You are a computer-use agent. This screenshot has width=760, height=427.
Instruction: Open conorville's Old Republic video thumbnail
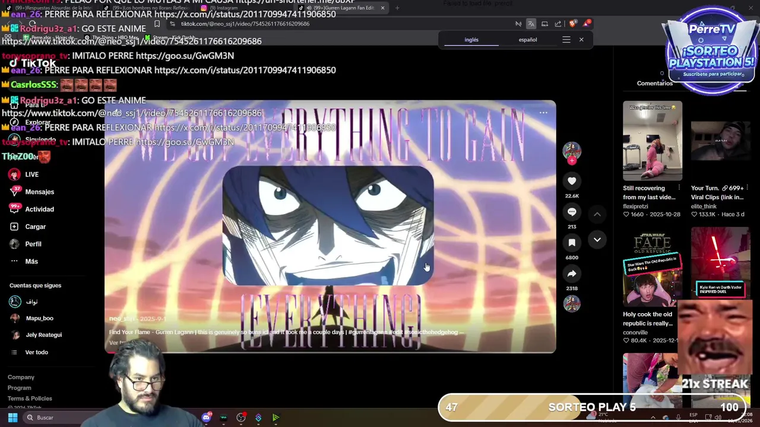(653, 267)
